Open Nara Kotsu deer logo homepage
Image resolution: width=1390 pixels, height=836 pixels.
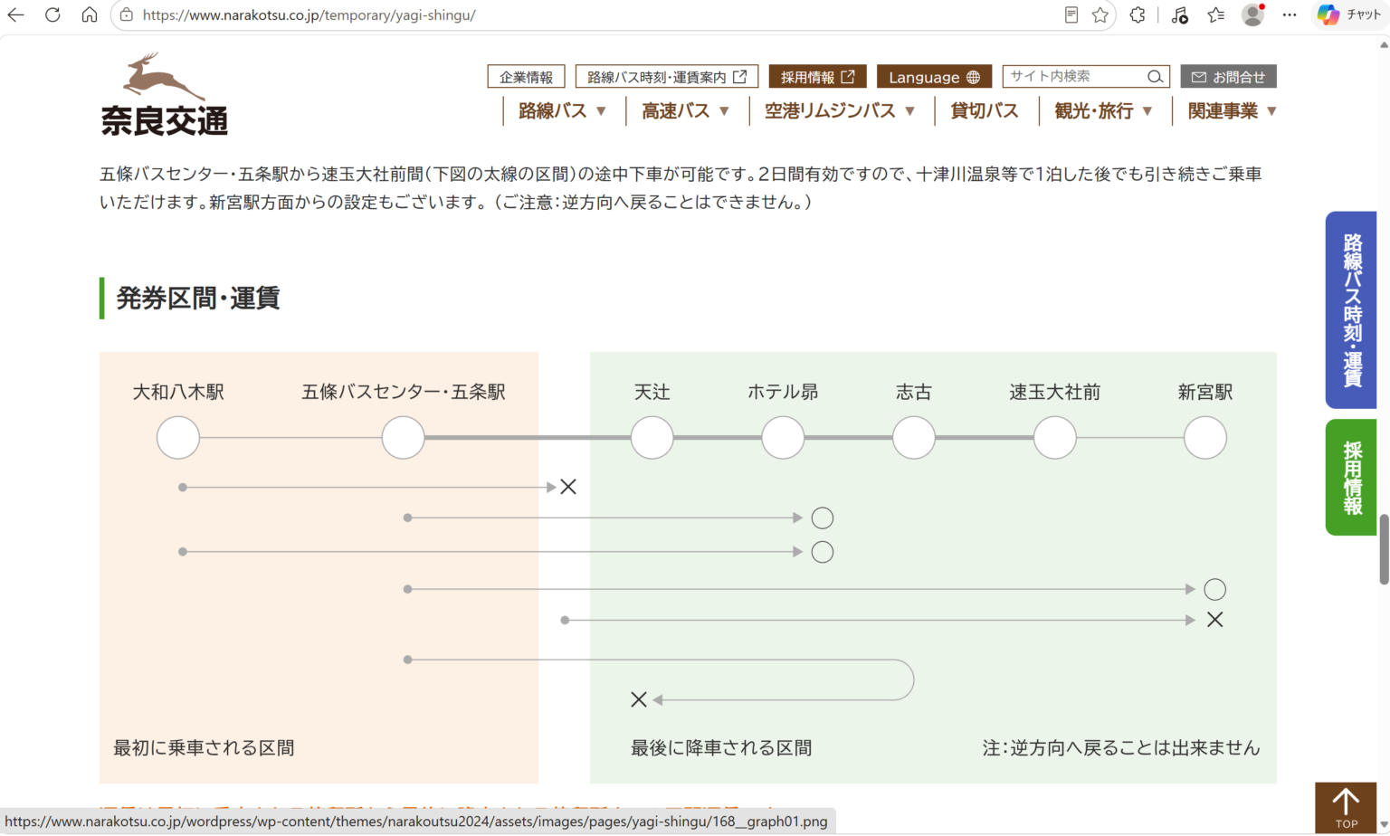165,94
